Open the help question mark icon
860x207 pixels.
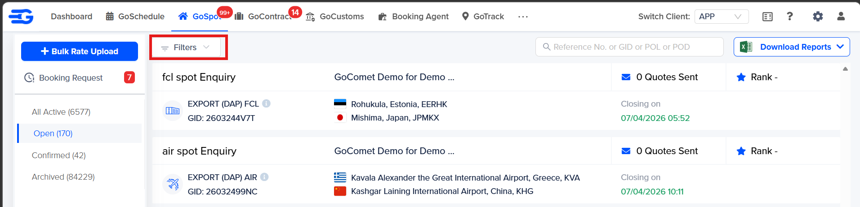[790, 16]
